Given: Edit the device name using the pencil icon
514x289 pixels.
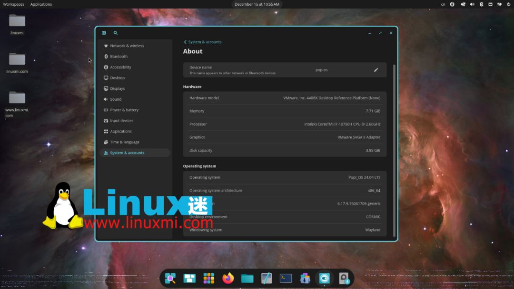Looking at the screenshot, I should click(376, 69).
